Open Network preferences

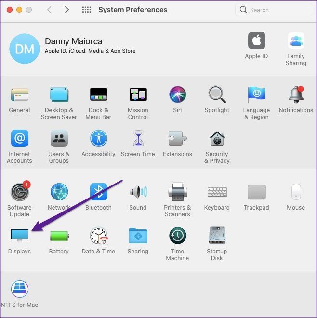[59, 192]
